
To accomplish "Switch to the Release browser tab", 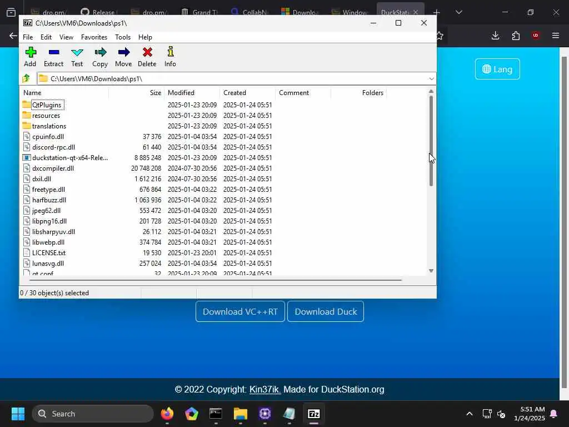I will point(98,12).
